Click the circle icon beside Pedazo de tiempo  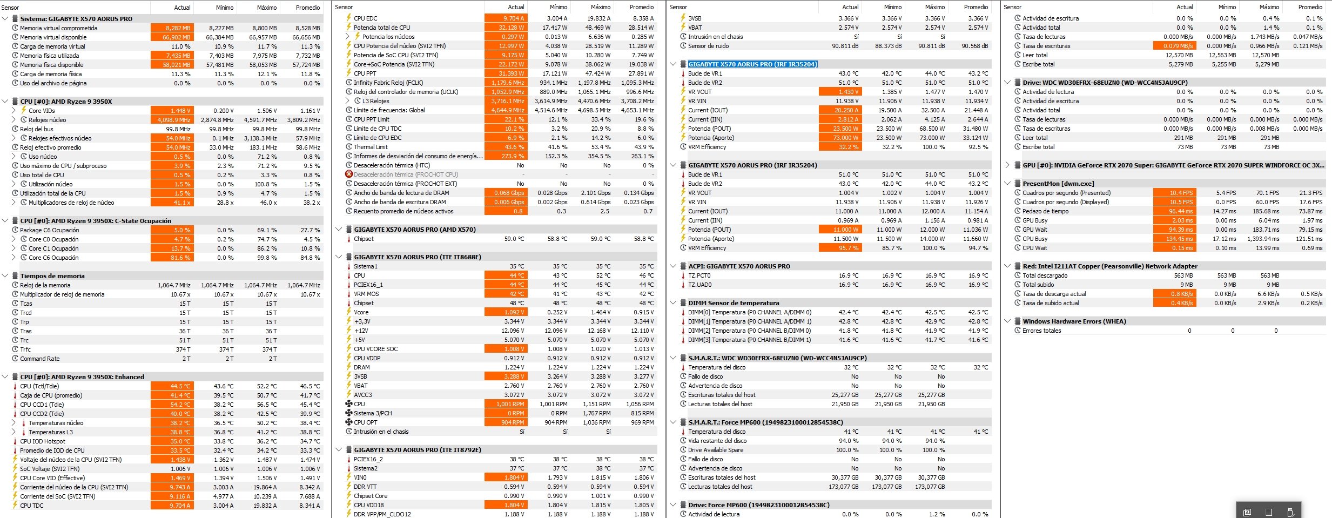pyautogui.click(x=1018, y=211)
